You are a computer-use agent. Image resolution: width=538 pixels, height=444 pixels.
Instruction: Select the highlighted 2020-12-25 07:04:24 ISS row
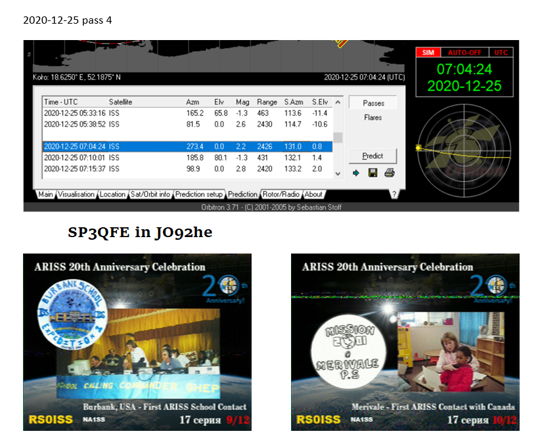coord(187,146)
